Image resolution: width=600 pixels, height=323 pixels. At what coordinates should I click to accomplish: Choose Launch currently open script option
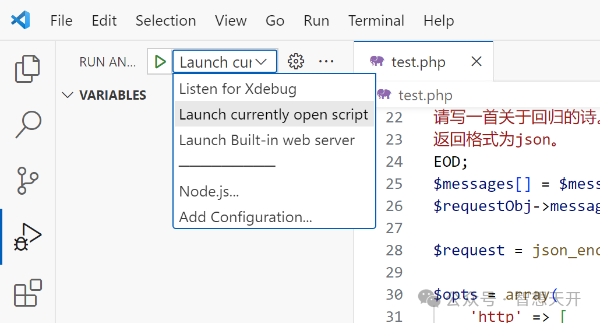point(274,115)
